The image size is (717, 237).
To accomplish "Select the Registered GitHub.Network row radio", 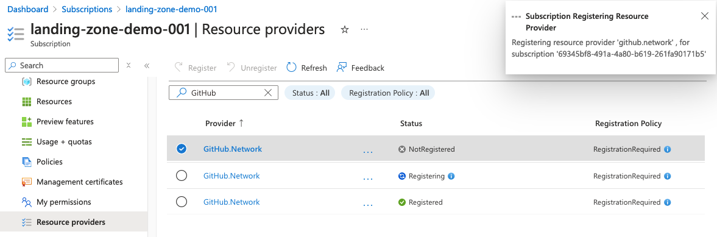I will point(182,202).
